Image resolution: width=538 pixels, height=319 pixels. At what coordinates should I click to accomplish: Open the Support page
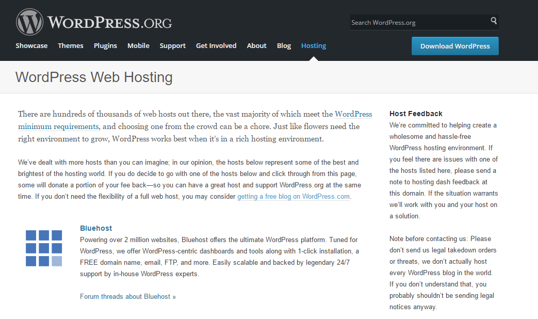pos(173,45)
